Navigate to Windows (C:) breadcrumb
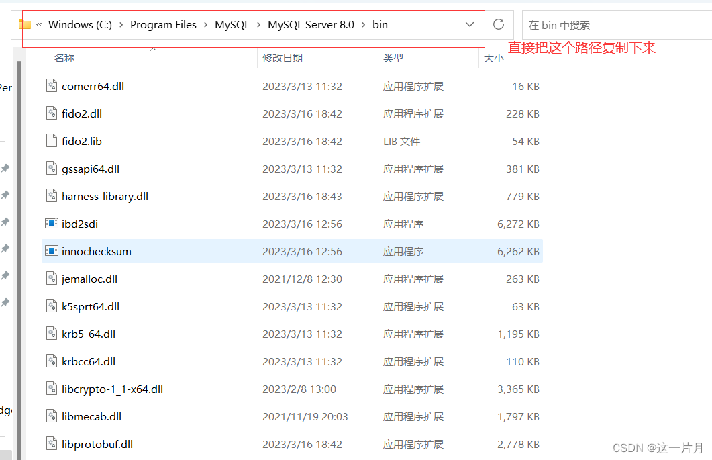 coord(80,25)
